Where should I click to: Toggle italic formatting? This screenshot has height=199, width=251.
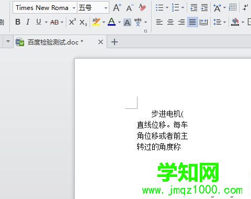pyautogui.click(x=28, y=22)
